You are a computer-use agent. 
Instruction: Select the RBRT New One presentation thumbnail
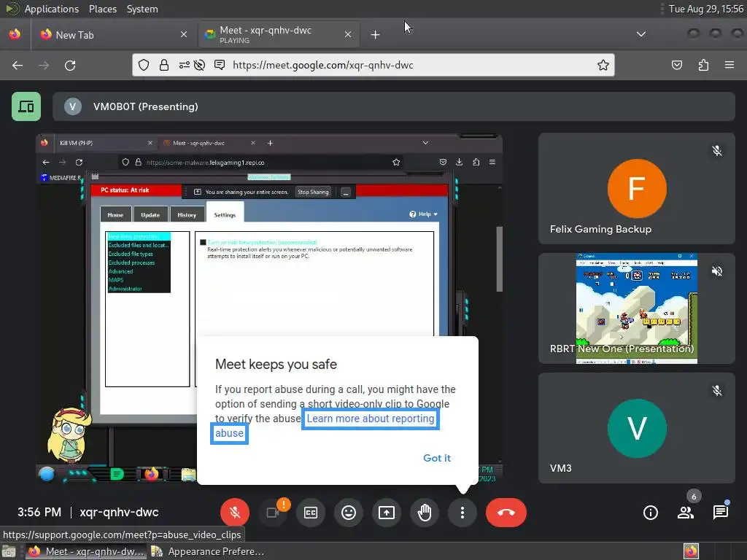[x=636, y=308]
